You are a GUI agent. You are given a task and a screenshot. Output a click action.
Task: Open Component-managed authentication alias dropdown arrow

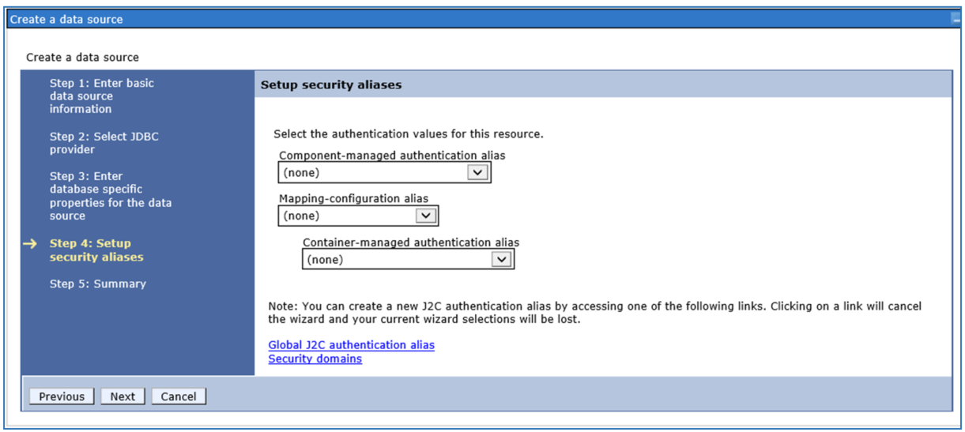[477, 172]
